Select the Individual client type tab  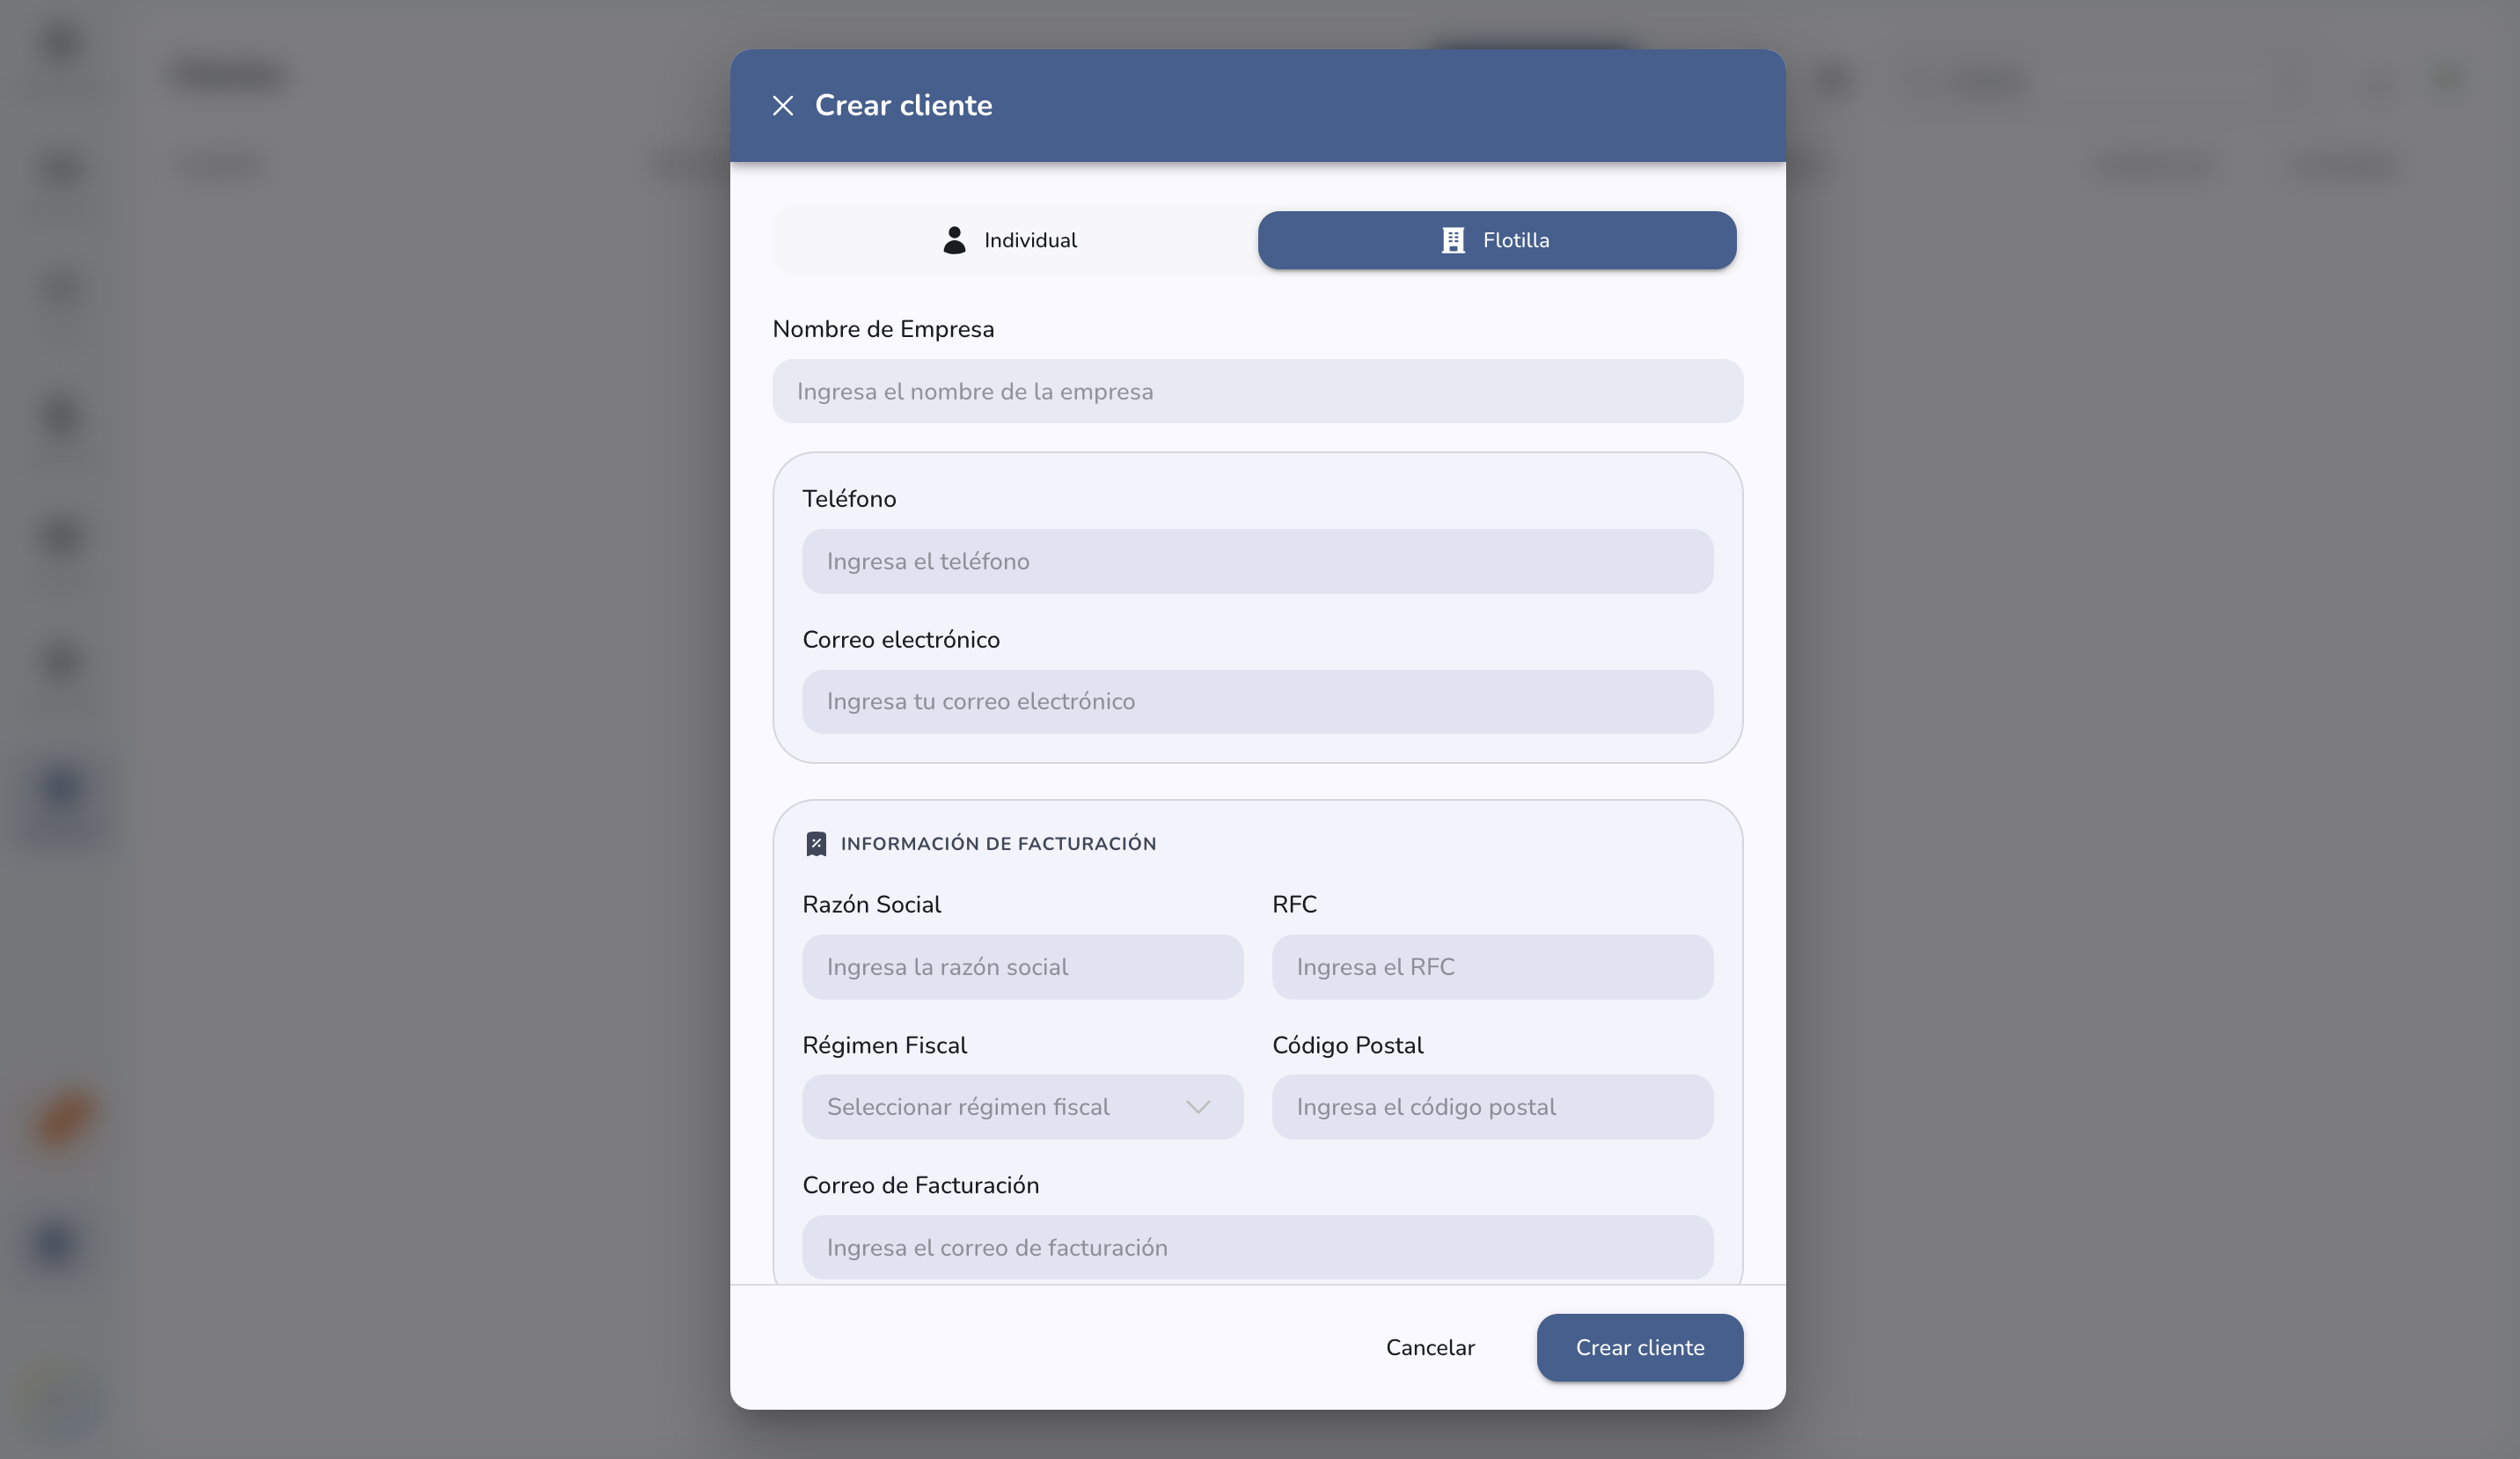1012,240
